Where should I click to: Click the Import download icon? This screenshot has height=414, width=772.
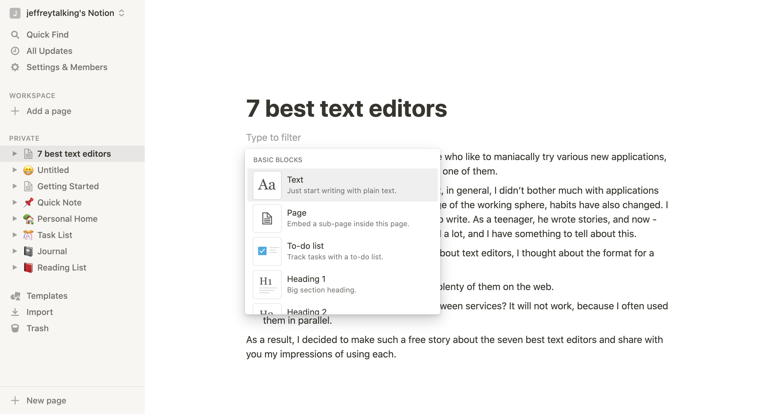15,312
